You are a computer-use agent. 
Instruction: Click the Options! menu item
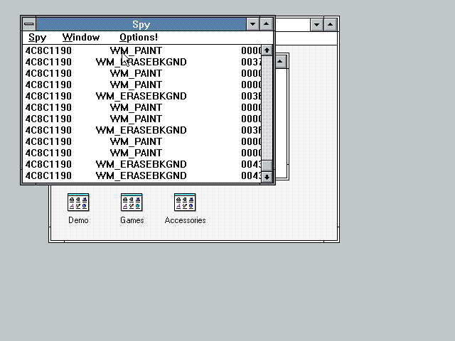[139, 37]
